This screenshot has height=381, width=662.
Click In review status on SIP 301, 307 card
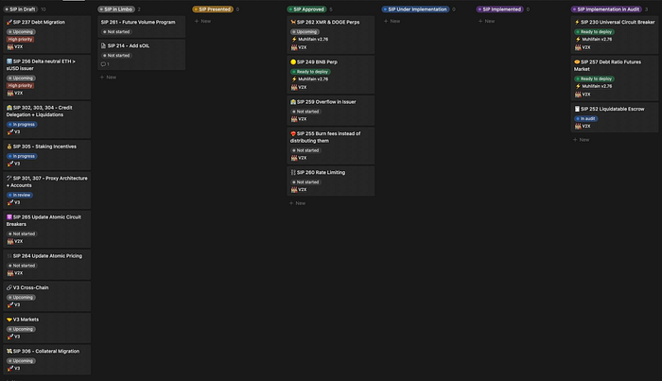[20, 195]
